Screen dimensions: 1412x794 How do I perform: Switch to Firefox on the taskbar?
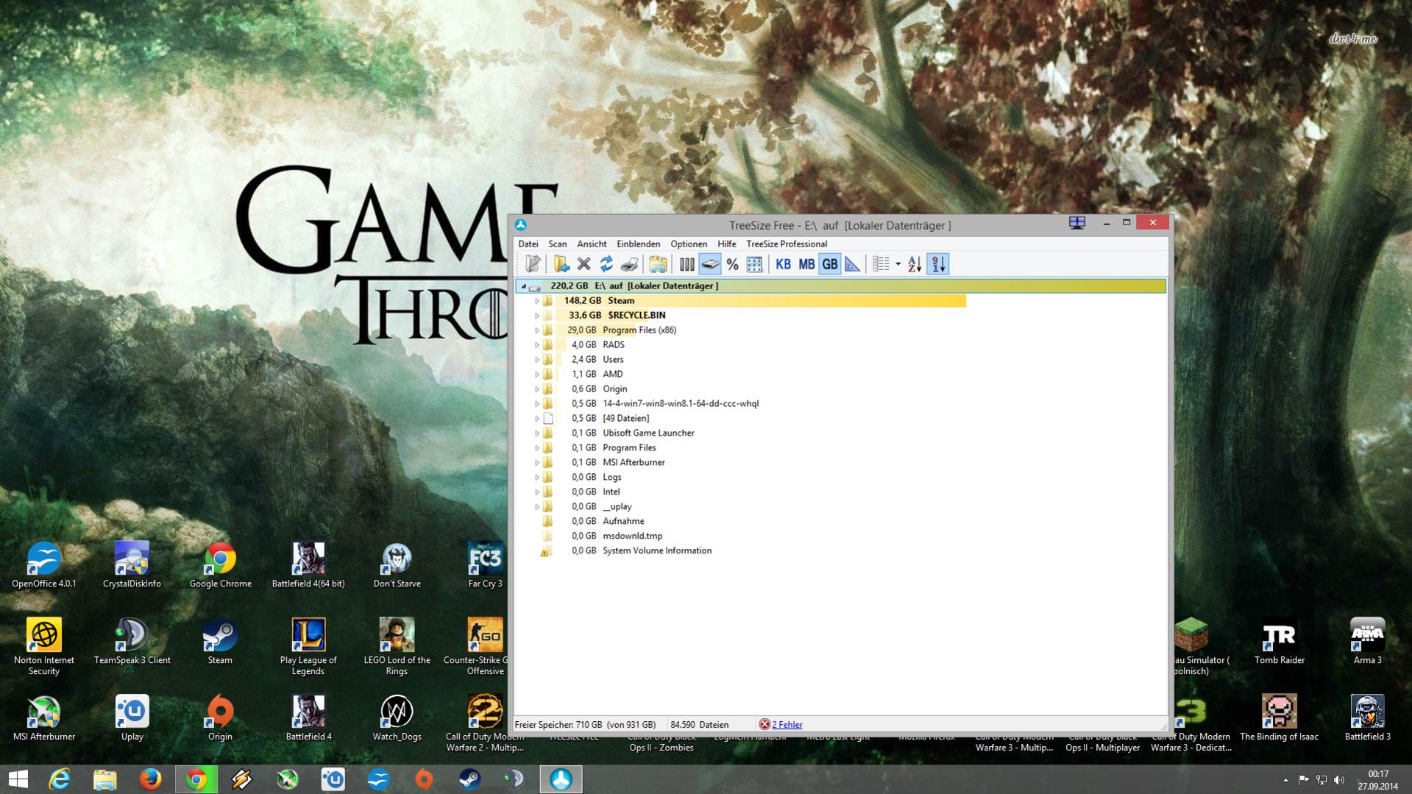click(x=151, y=779)
